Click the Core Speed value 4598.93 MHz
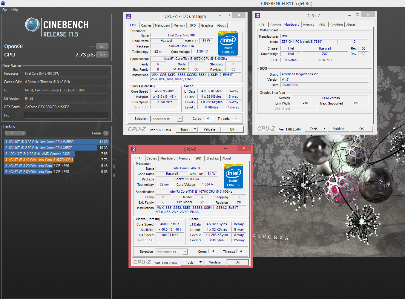 tap(164, 91)
